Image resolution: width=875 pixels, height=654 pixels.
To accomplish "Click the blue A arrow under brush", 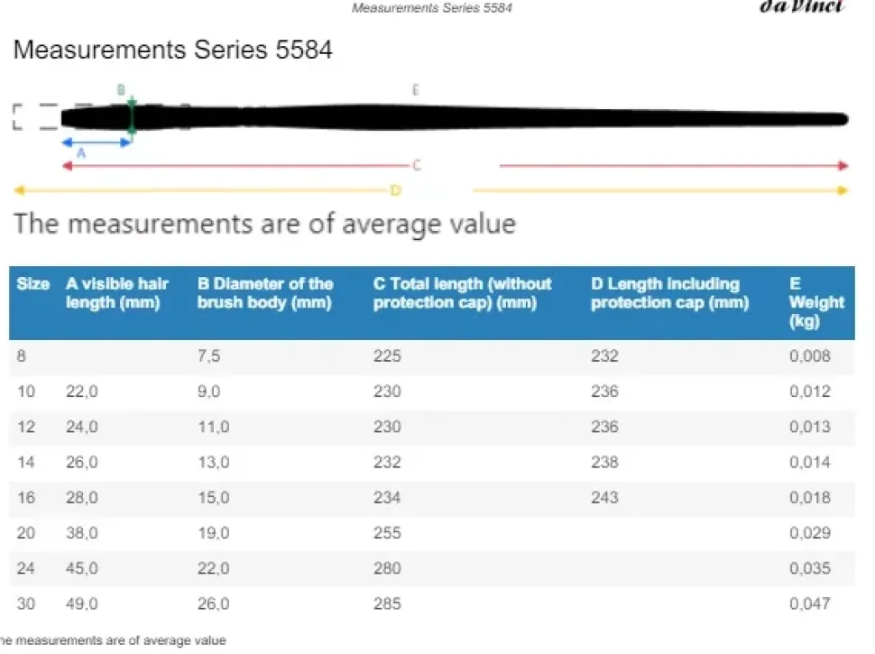I will point(96,142).
